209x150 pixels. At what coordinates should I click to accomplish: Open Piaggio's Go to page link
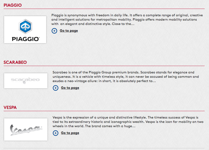(x=69, y=31)
